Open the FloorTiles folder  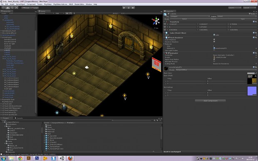tap(51, 129)
